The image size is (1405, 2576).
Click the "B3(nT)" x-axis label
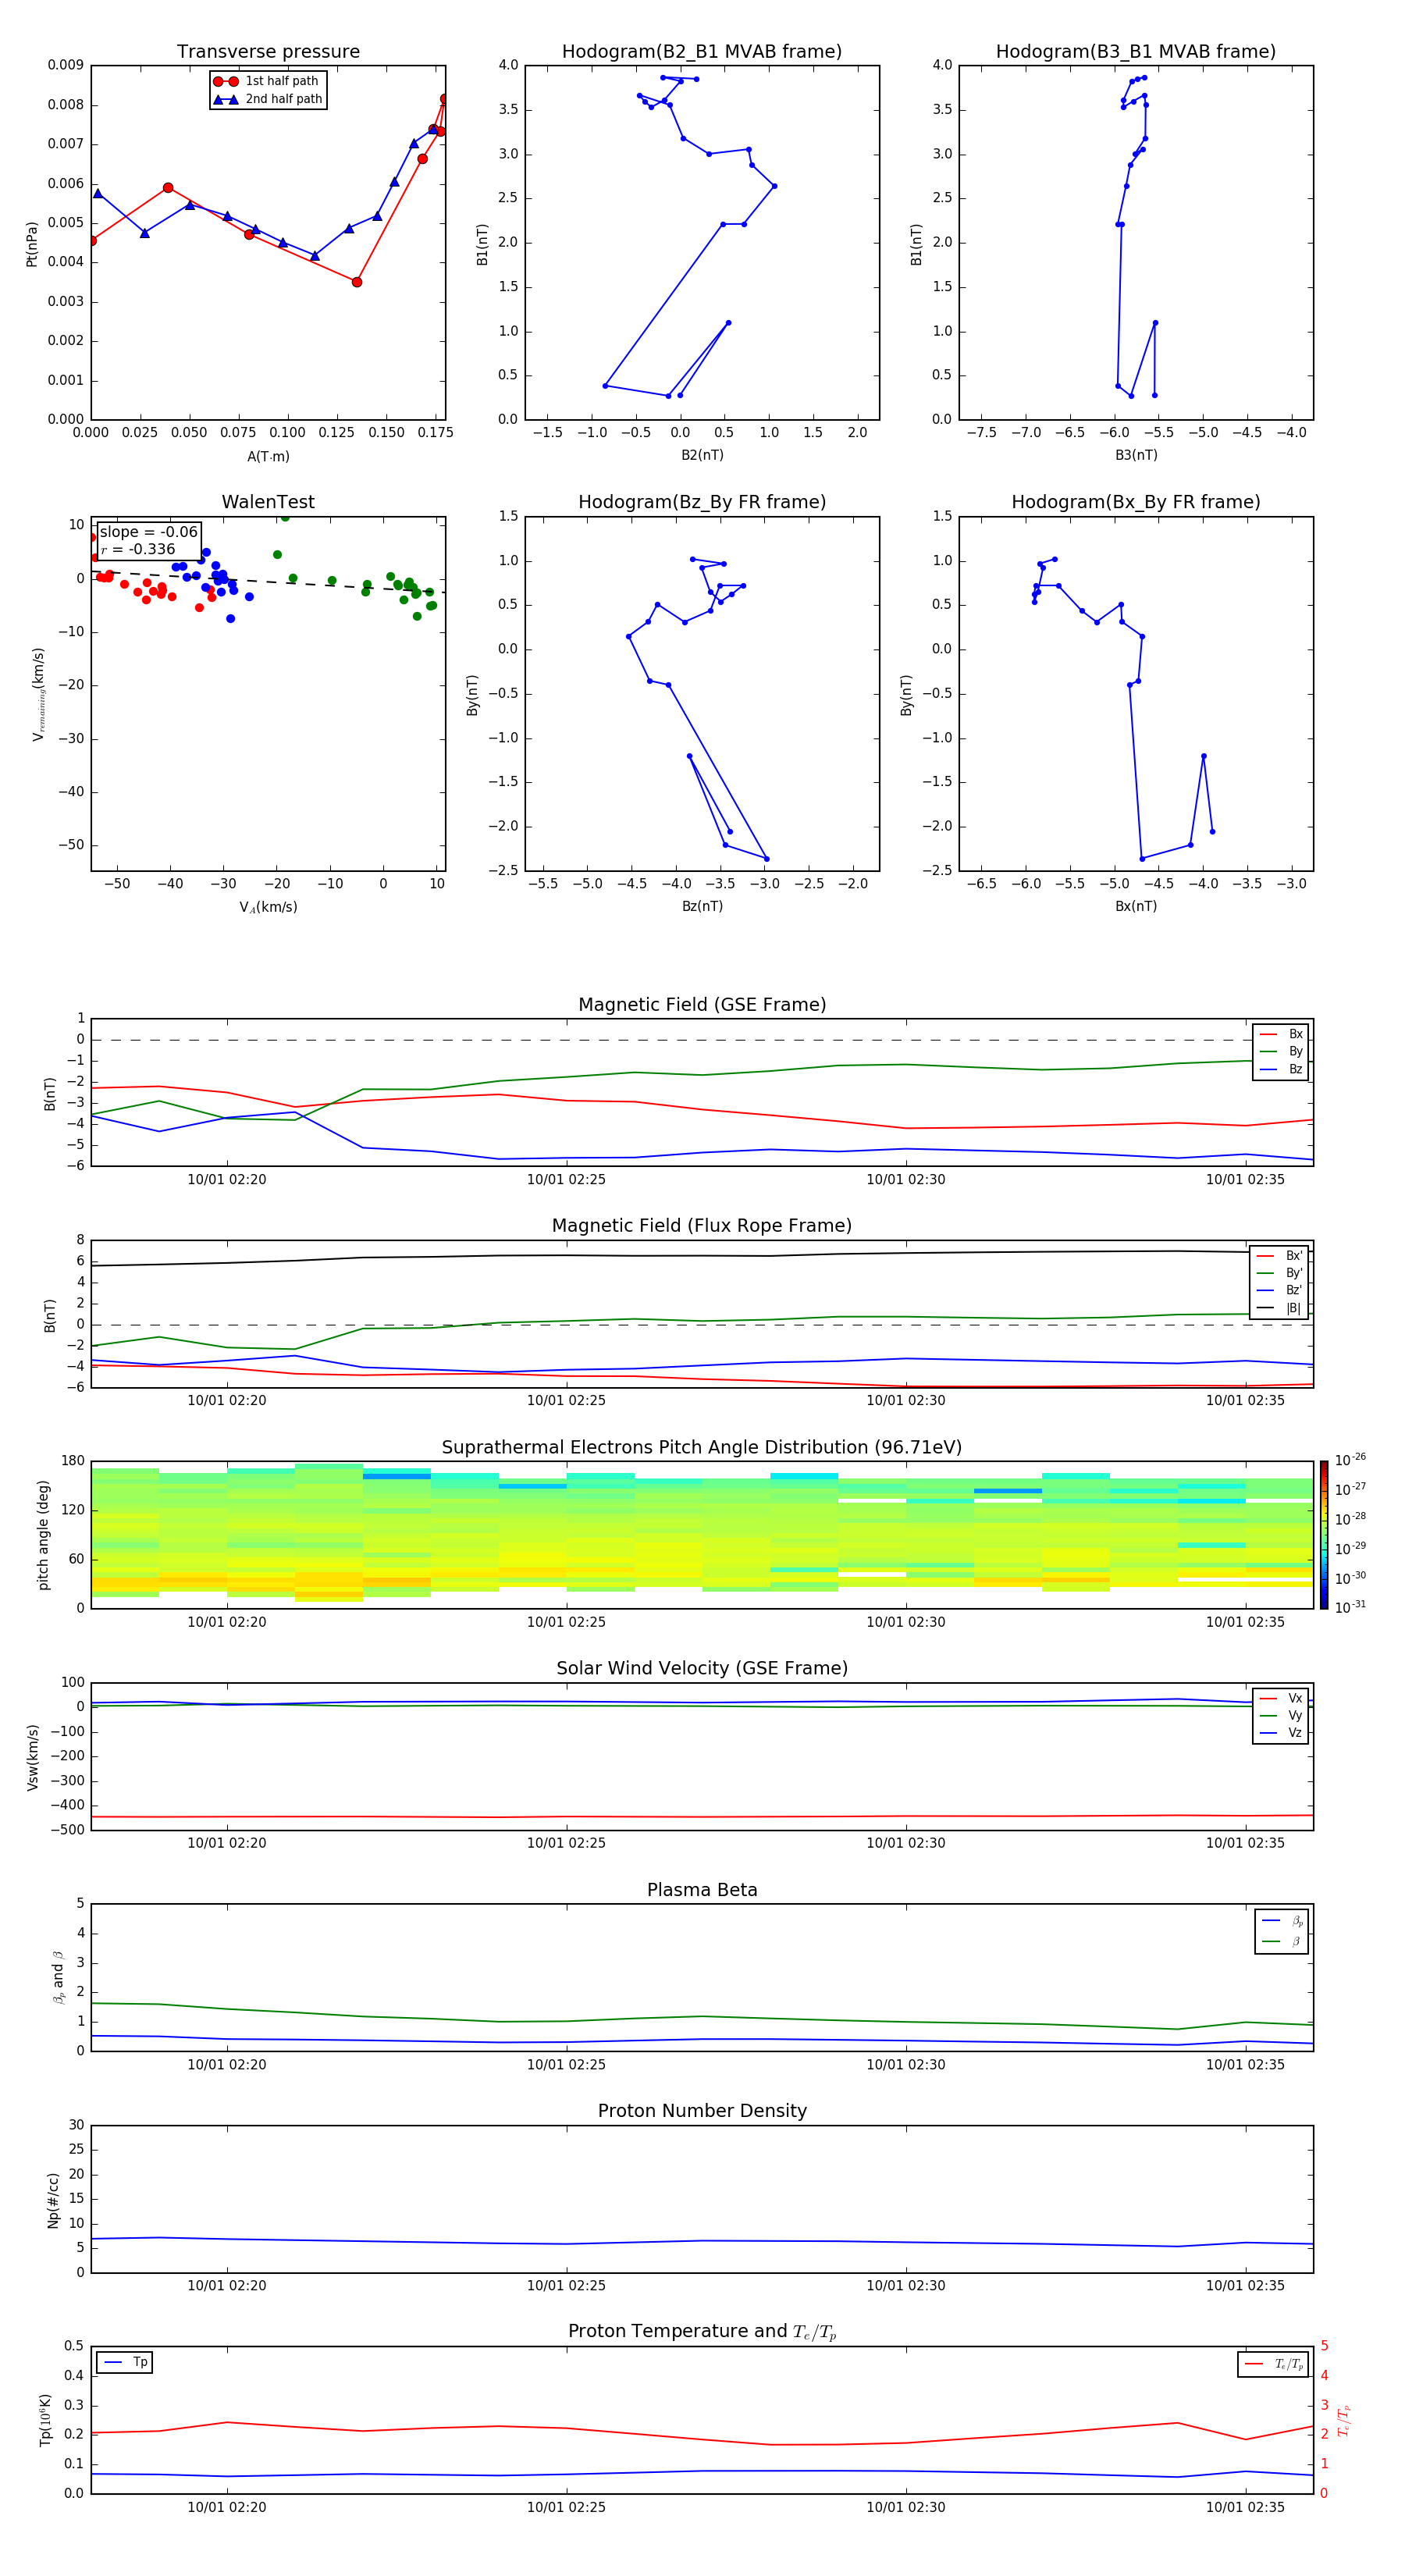pyautogui.click(x=1136, y=455)
